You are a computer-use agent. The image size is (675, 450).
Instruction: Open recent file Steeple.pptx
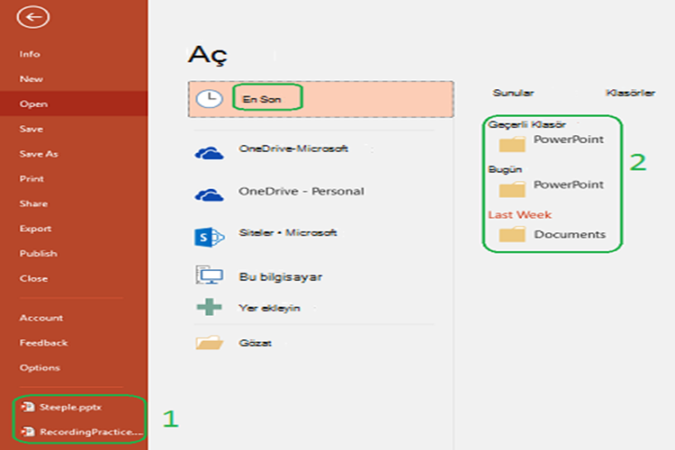[70, 407]
